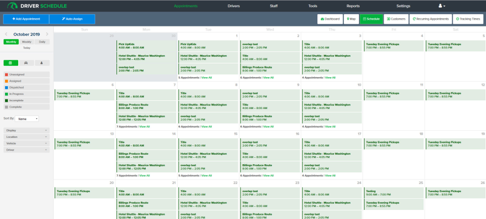Image resolution: width=486 pixels, height=219 pixels.
Task: Click the Driver Schedule logo
Action: pos(37,6)
